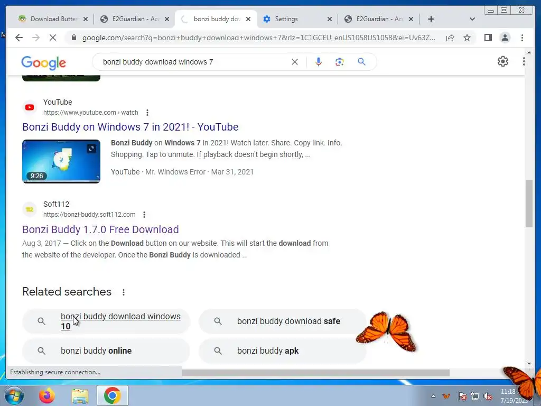Image resolution: width=541 pixels, height=406 pixels.
Task: View site security info via padlock
Action: click(x=73, y=38)
